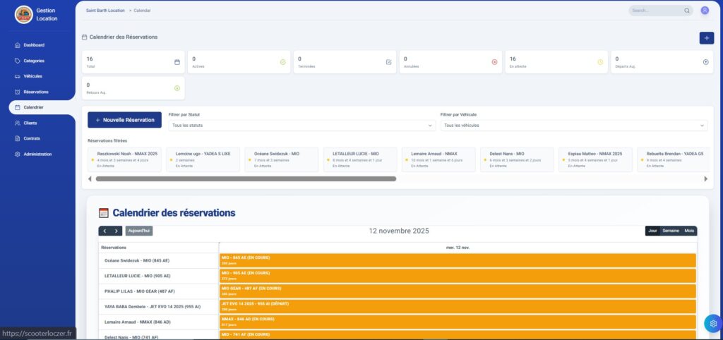The width and height of the screenshot is (723, 340).
Task: Click the Annulées red cancel icon
Action: point(494,62)
